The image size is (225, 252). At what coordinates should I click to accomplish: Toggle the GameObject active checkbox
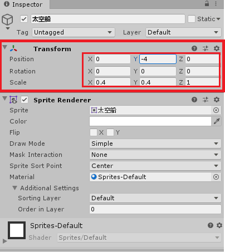(x=24, y=19)
